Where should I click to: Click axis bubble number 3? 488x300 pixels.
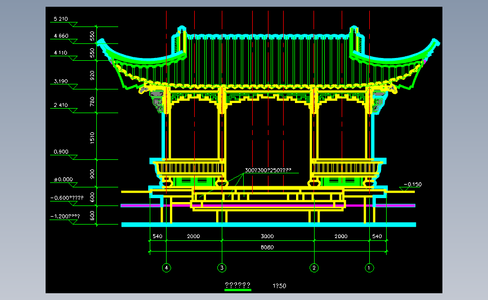222,267
